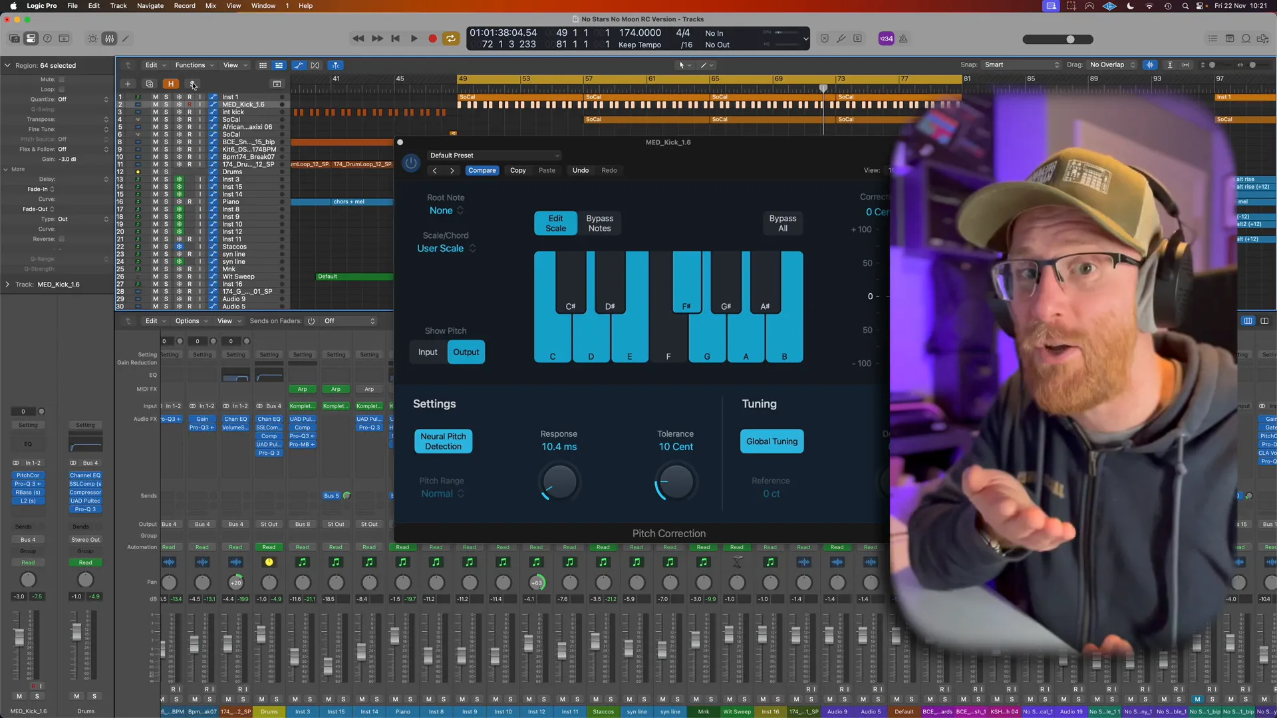This screenshot has width=1277, height=718.
Task: Expand Track MED_Kick_1.6 inspector section
Action: (7, 285)
